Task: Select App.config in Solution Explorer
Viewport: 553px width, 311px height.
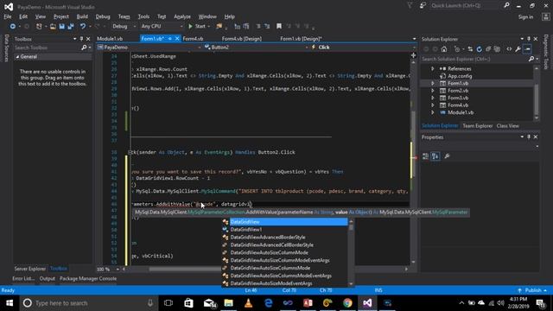Action: (x=460, y=76)
